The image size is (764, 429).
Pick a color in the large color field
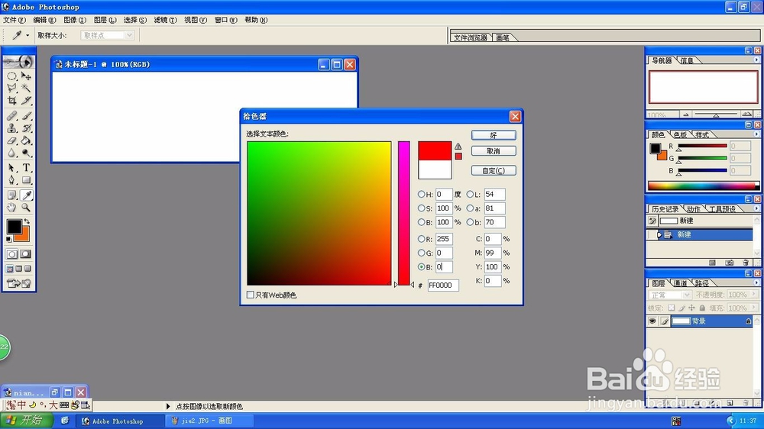pos(319,213)
